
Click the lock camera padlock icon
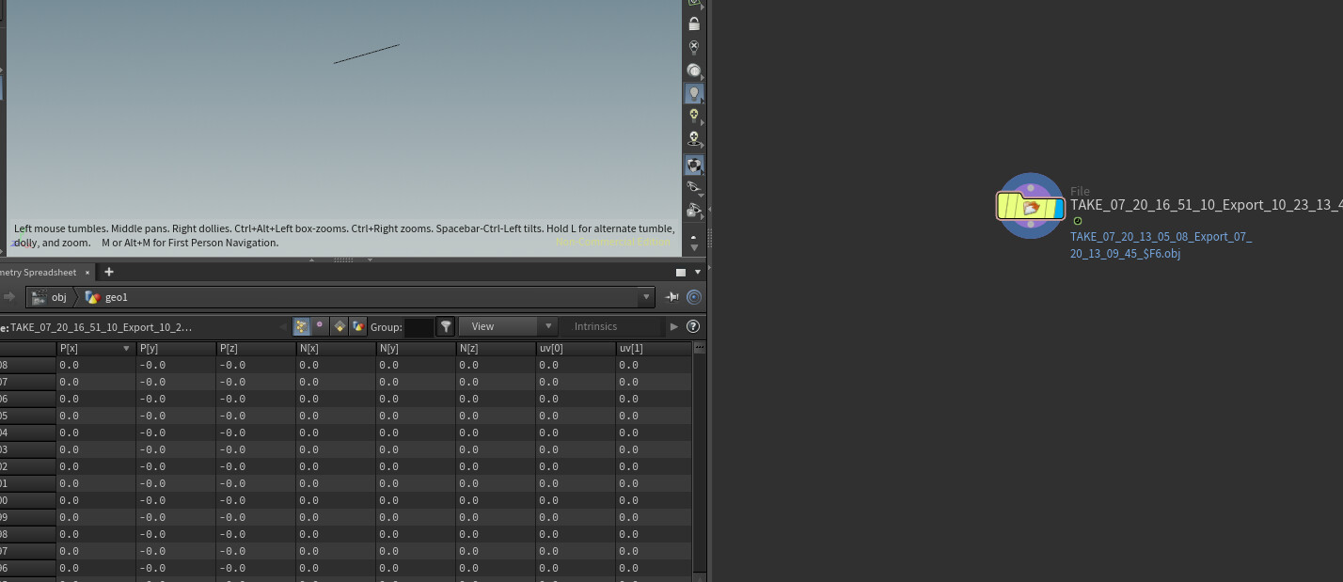694,24
